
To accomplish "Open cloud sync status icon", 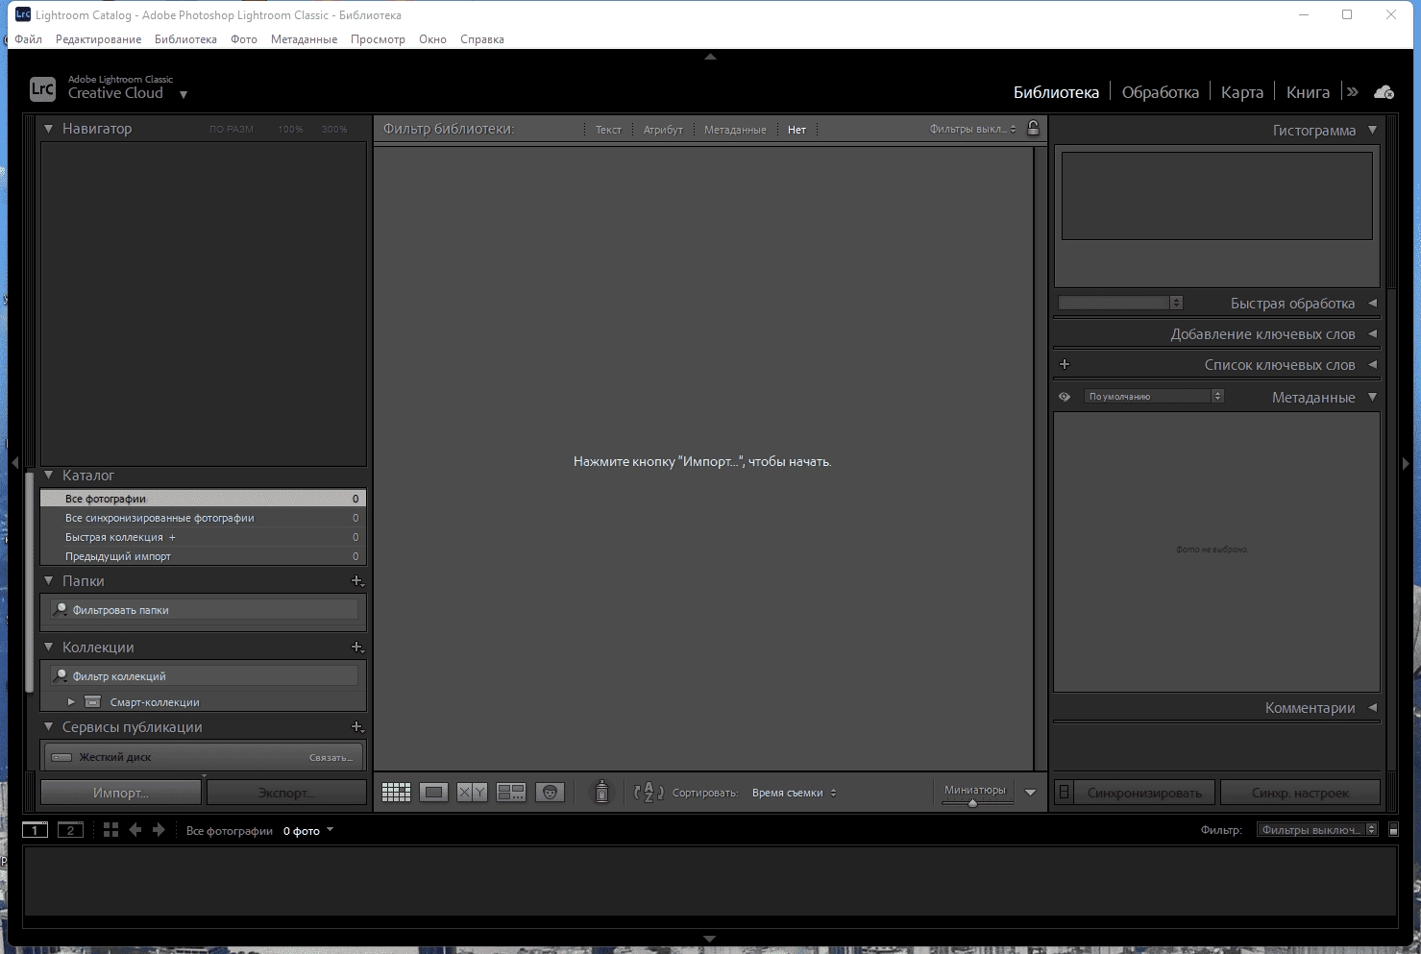I will click(x=1384, y=92).
